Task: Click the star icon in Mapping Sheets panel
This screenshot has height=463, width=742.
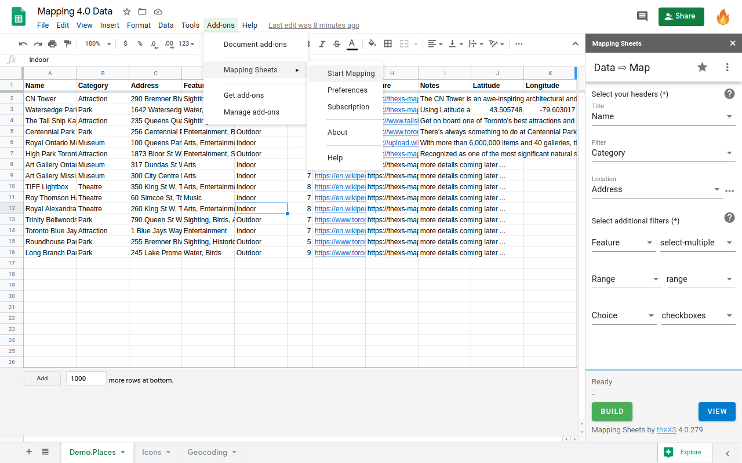Action: pyautogui.click(x=702, y=67)
